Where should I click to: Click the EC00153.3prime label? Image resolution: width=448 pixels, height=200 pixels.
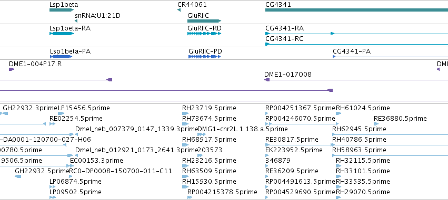pos(96,161)
